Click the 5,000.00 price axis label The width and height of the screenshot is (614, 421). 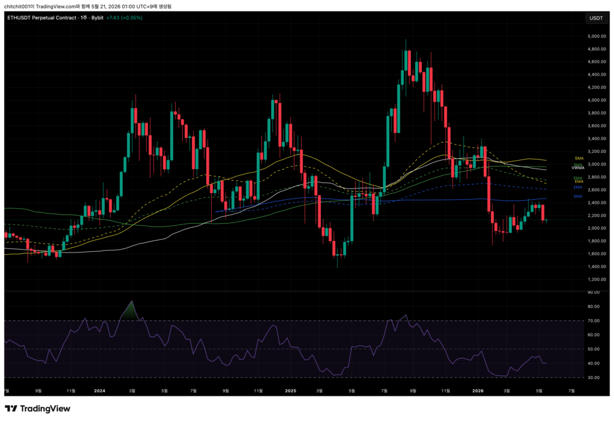tap(597, 36)
